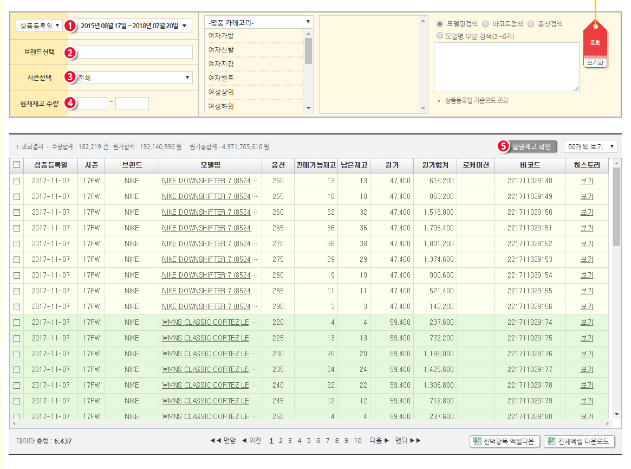Click the 모델명 column header
This screenshot has height=469, width=631.
(211, 165)
